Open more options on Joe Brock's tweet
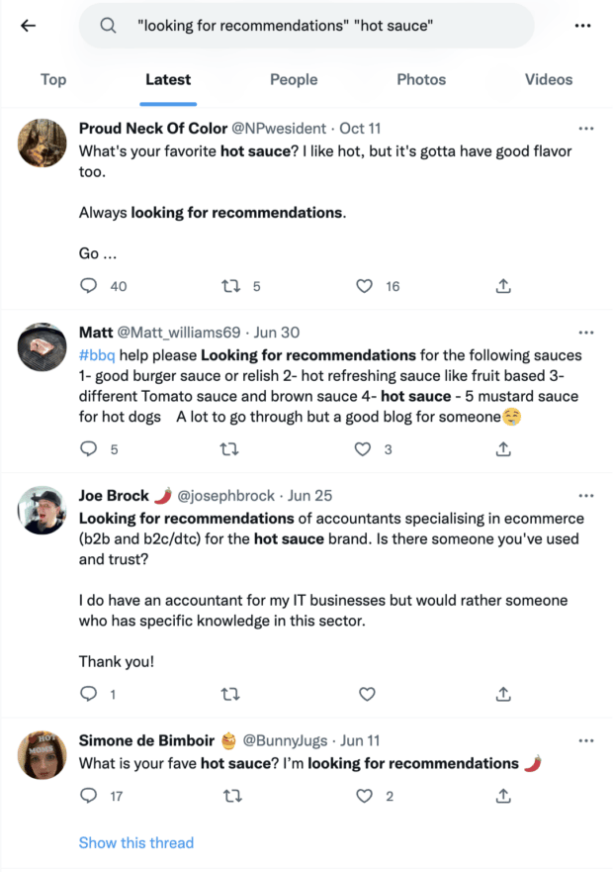Image resolution: width=613 pixels, height=872 pixels. coord(586,495)
